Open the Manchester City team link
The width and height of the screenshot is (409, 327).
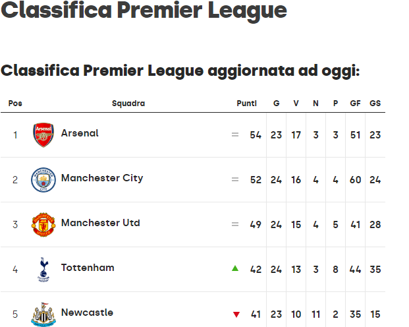(102, 178)
